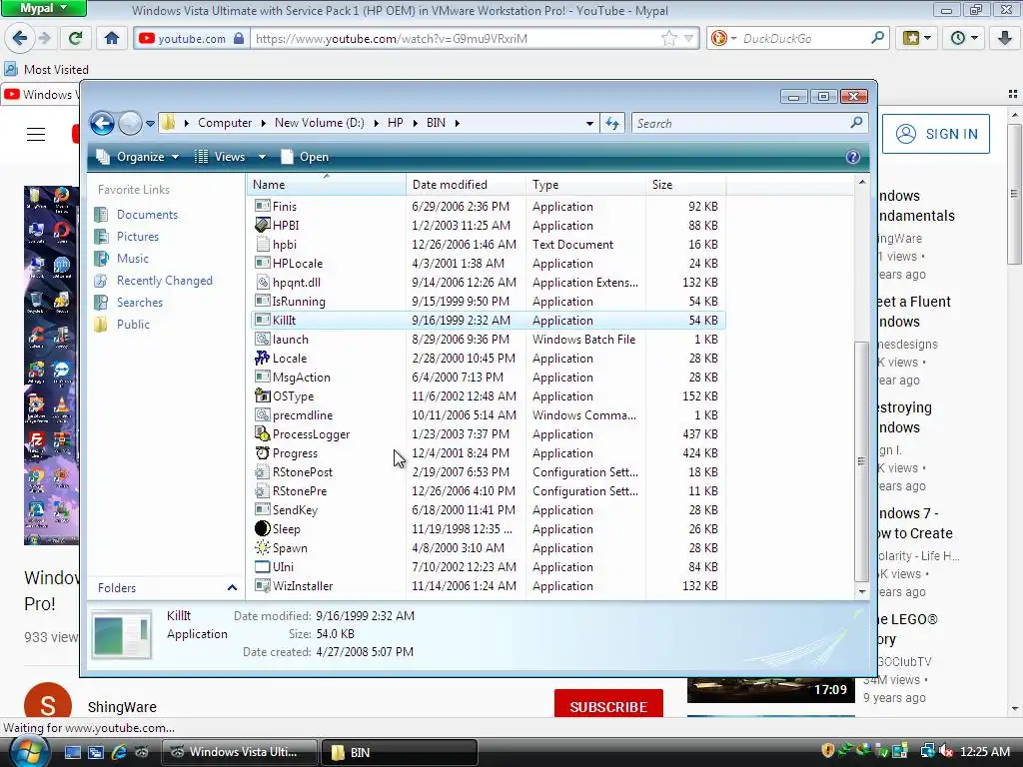The image size is (1023, 767).
Task: Select the hpqnt.dll file
Action: pos(296,283)
